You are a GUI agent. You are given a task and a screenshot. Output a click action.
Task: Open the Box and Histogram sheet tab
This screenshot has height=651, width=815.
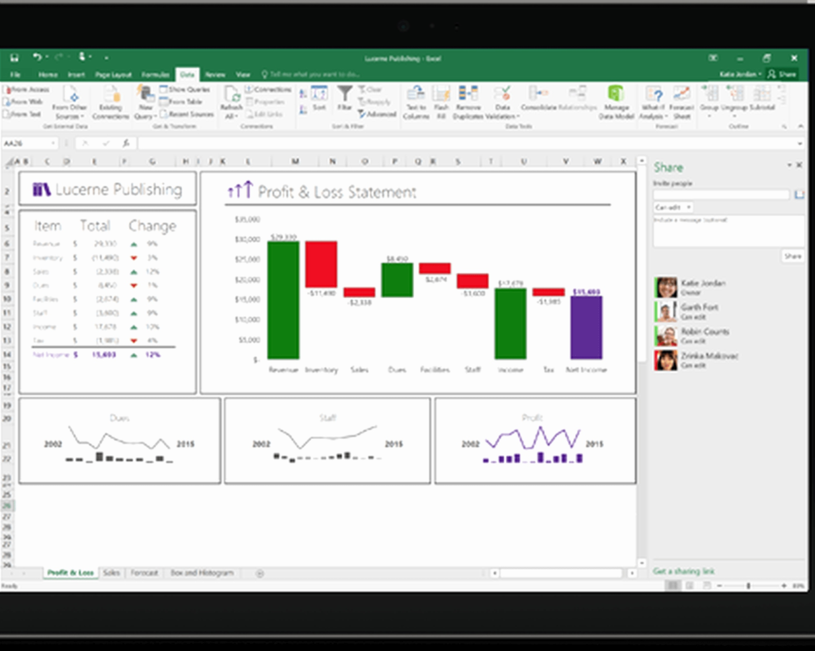[x=202, y=572]
